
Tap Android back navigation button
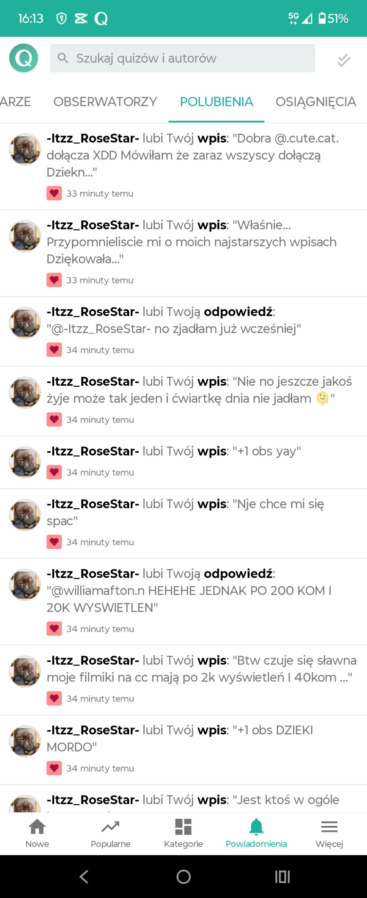(x=84, y=877)
